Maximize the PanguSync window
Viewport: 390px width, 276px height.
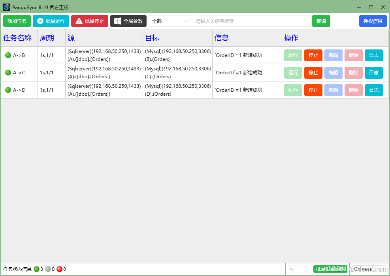pyautogui.click(x=371, y=7)
